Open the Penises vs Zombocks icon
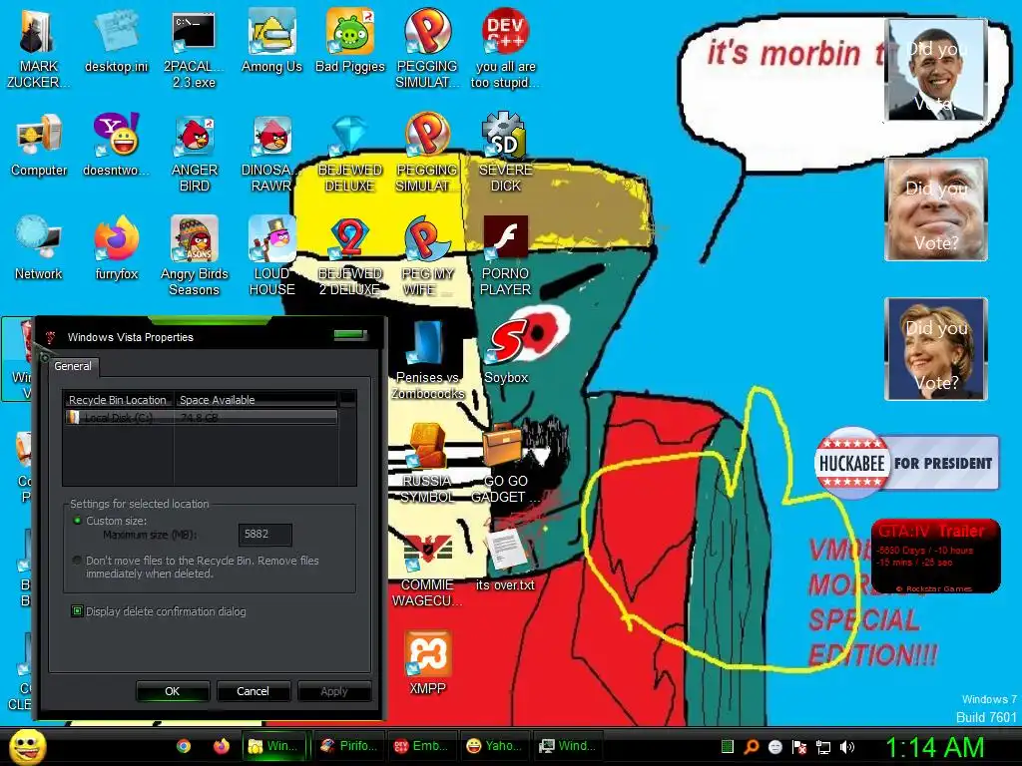 pyautogui.click(x=427, y=358)
